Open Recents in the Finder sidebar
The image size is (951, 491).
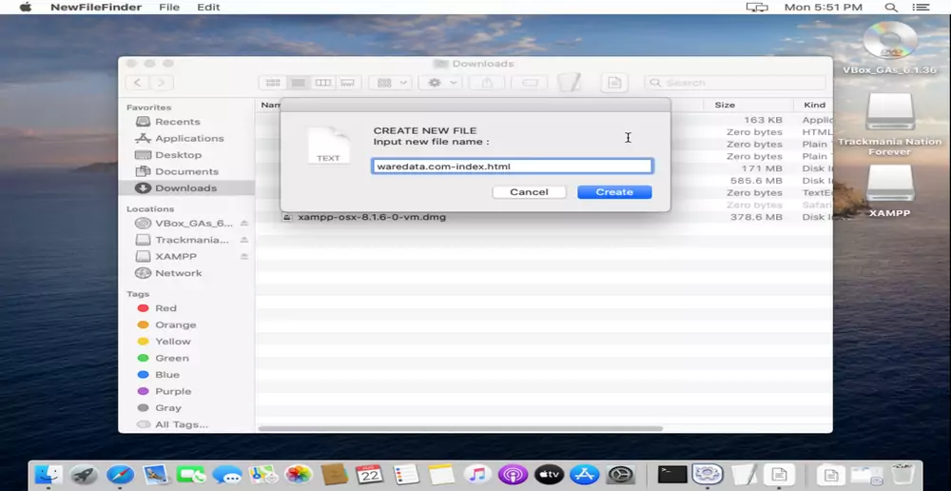[177, 122]
